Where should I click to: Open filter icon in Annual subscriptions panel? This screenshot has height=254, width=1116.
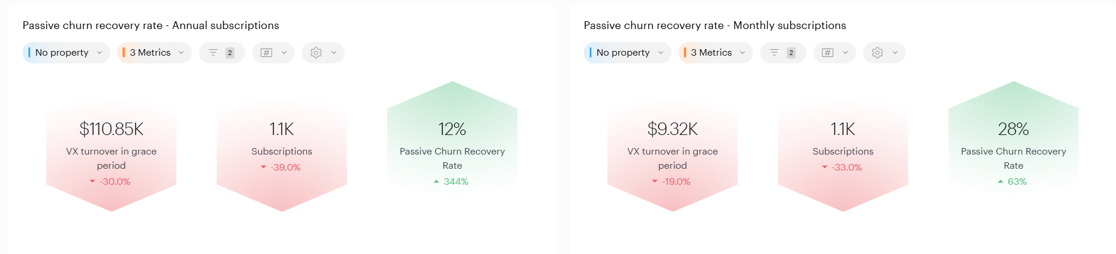pos(213,53)
